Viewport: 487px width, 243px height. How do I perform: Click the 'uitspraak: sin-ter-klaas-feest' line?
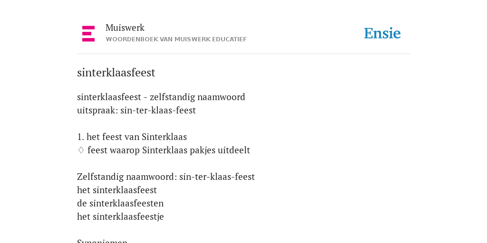click(136, 110)
